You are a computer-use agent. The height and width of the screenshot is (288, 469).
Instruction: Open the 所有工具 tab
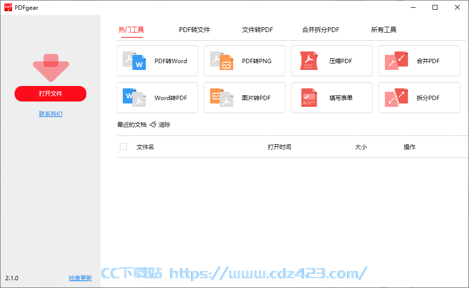coord(384,30)
